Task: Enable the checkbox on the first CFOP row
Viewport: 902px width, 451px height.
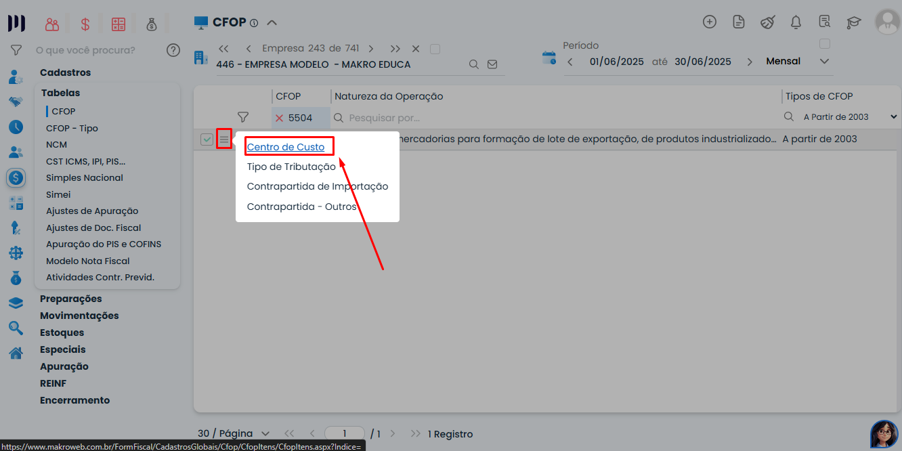Action: (206, 138)
